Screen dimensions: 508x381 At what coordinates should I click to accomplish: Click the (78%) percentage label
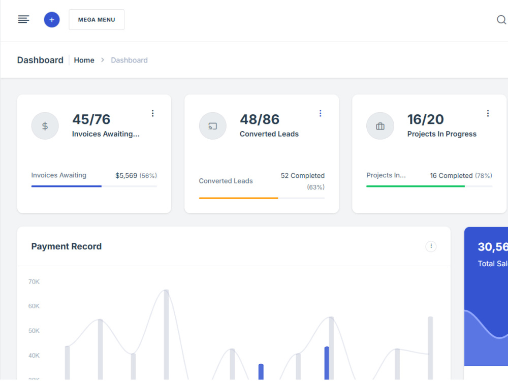[484, 176]
